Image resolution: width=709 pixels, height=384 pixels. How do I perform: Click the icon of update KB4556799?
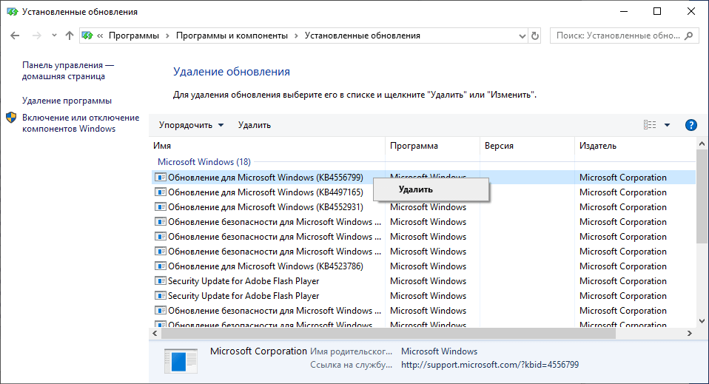tap(160, 177)
